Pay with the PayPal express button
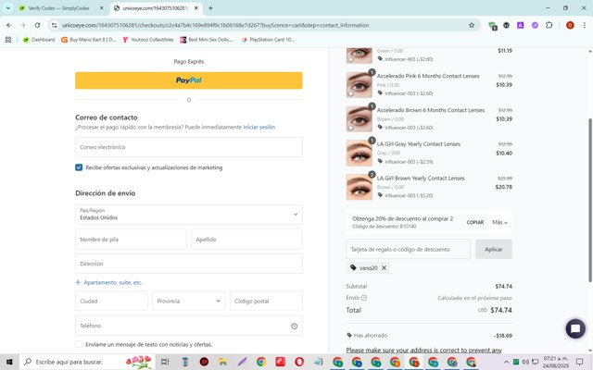This screenshot has height=370, width=593. [x=188, y=80]
